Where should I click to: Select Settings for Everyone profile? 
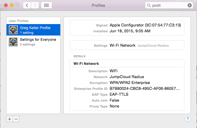coord(34,42)
